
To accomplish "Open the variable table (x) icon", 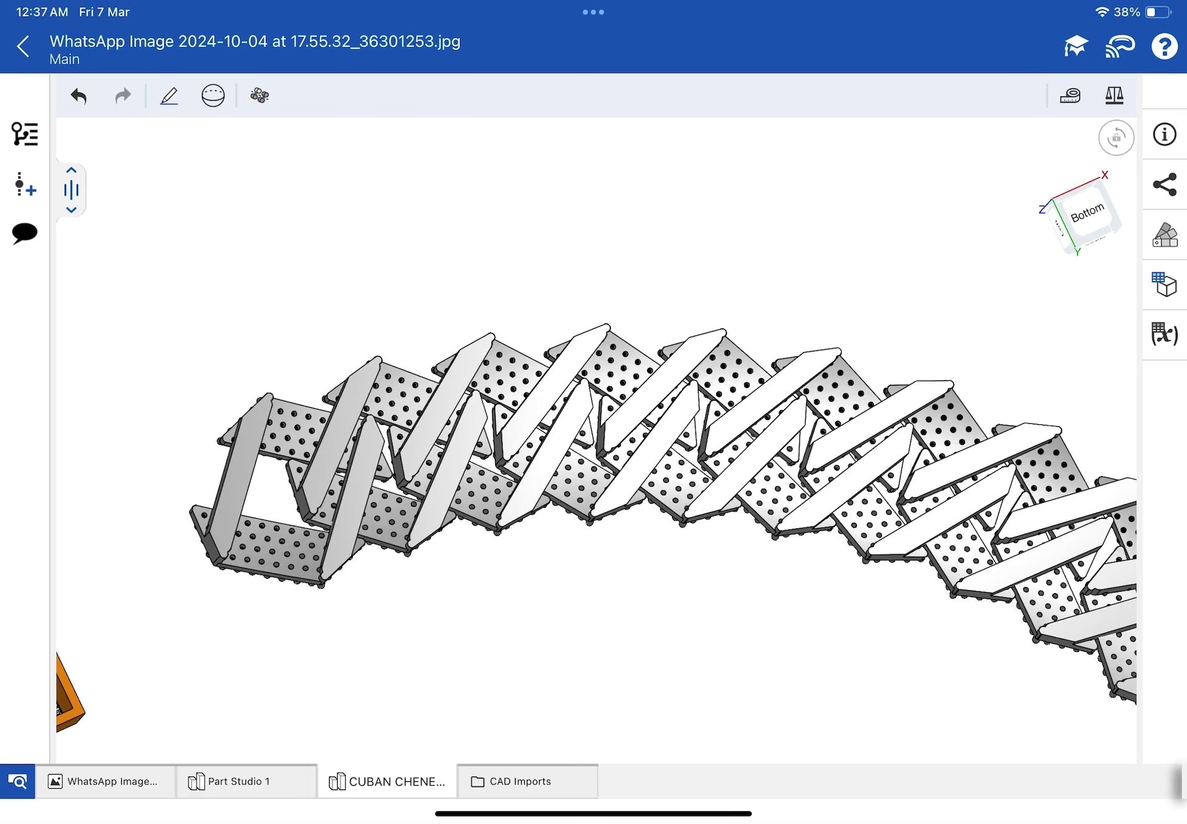I will (x=1165, y=334).
